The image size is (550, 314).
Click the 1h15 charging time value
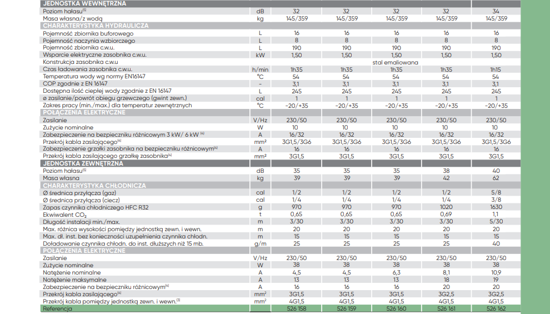click(496, 69)
